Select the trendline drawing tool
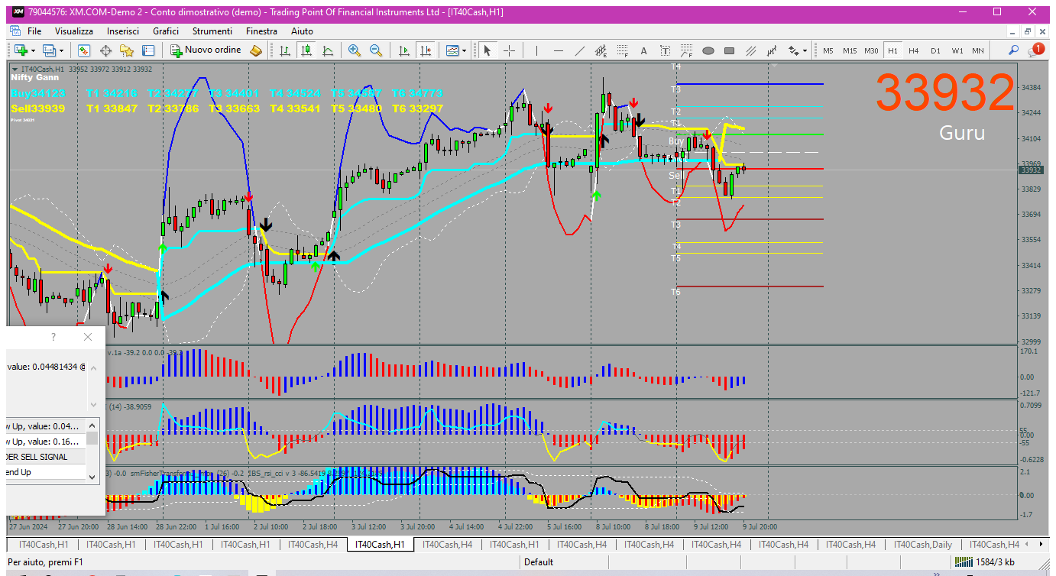 580,50
